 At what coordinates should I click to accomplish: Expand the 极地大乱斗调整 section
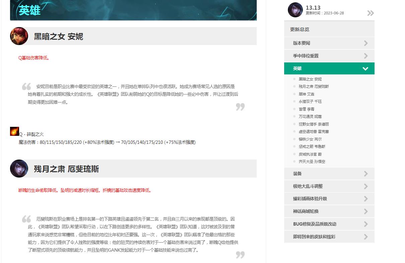click(x=329, y=186)
